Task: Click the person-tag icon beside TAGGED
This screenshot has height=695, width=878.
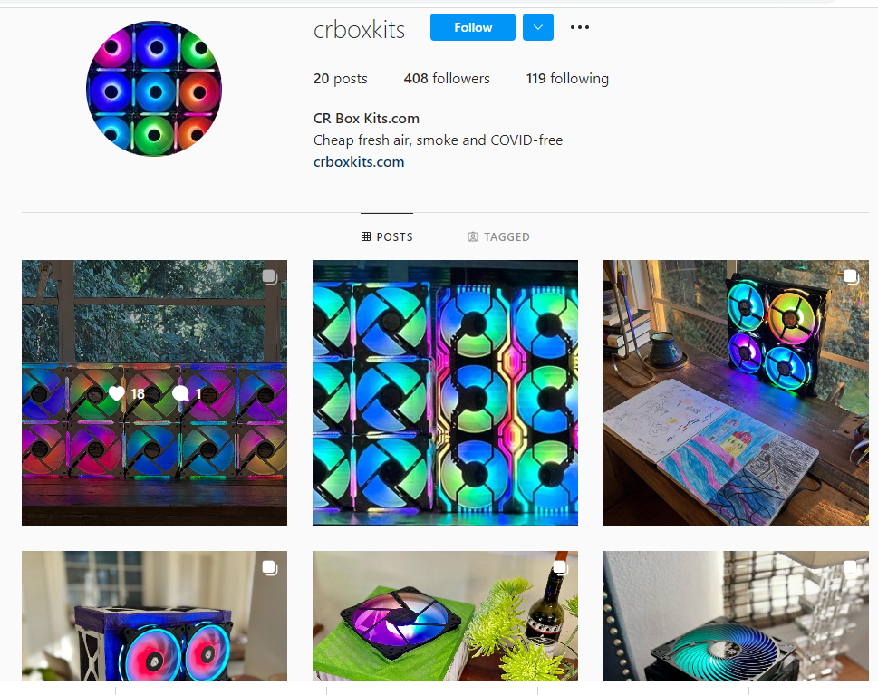Action: tap(473, 236)
